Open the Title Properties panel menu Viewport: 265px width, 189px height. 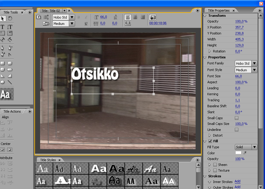pos(260,10)
